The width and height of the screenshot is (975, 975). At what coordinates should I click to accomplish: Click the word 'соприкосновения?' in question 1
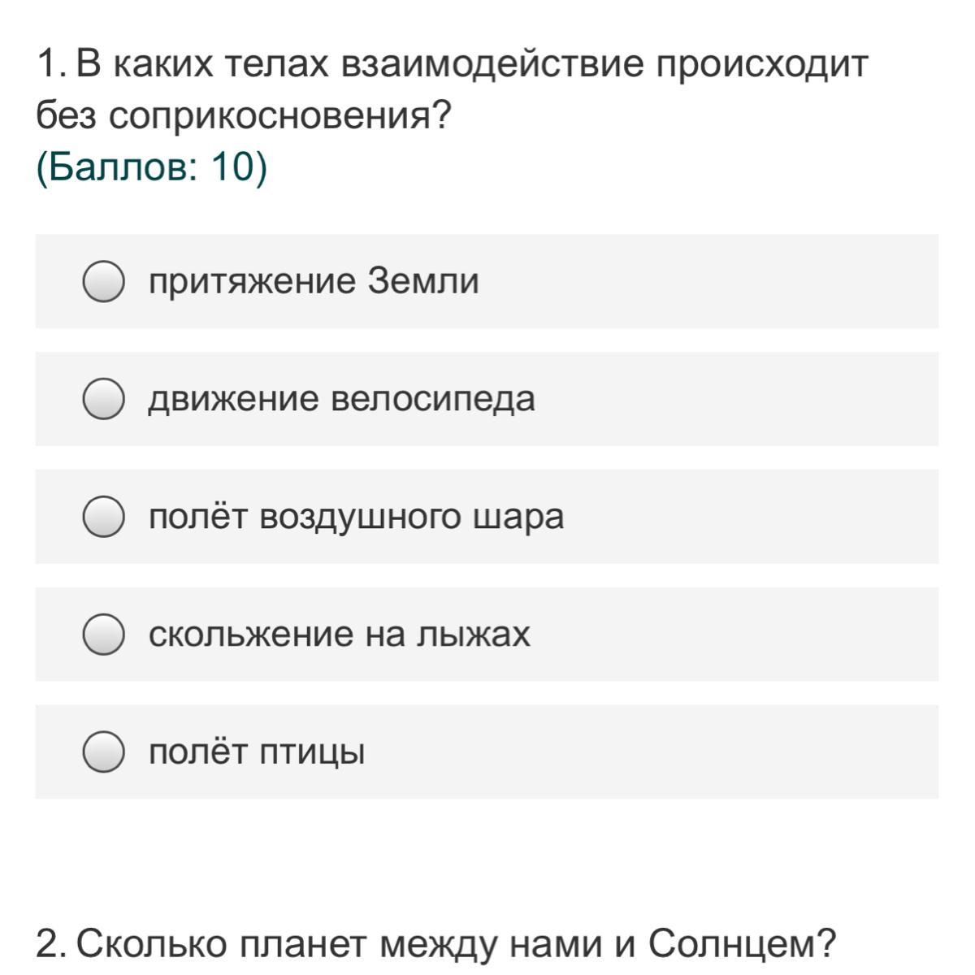coord(279,117)
